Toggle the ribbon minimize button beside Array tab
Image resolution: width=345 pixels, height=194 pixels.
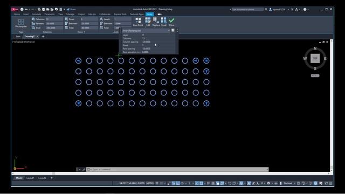click(160, 15)
